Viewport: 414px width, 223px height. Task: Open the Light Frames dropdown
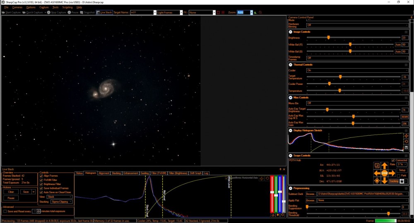(x=181, y=12)
